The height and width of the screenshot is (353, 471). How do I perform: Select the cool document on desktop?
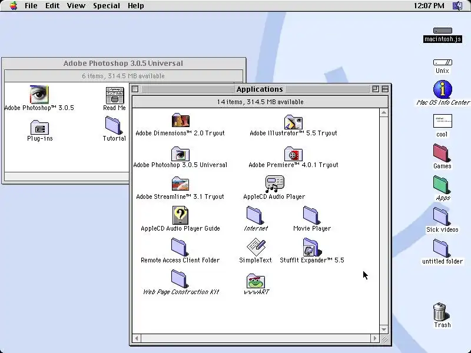click(443, 121)
